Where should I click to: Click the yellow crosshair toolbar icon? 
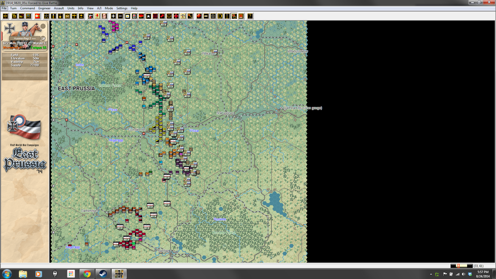pos(6,16)
